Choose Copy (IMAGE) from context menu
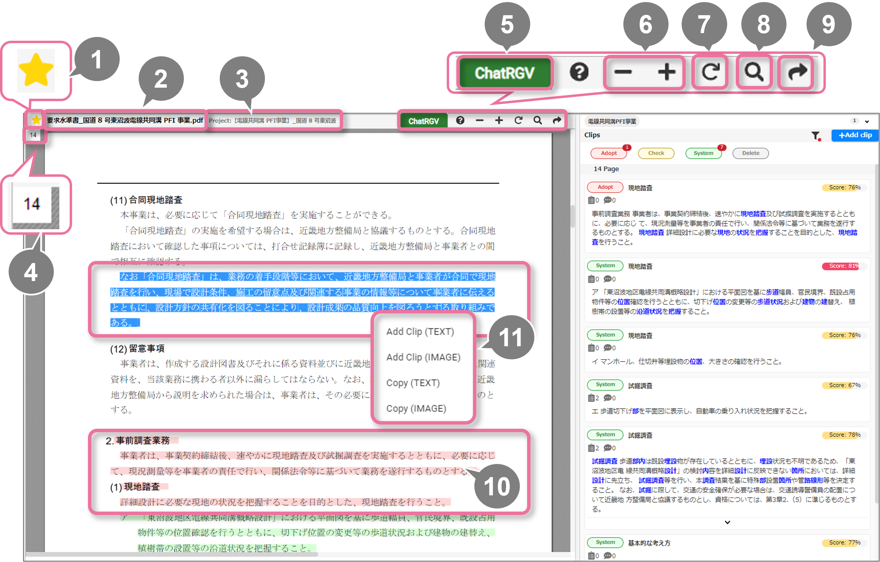This screenshot has height=562, width=880. tap(416, 408)
